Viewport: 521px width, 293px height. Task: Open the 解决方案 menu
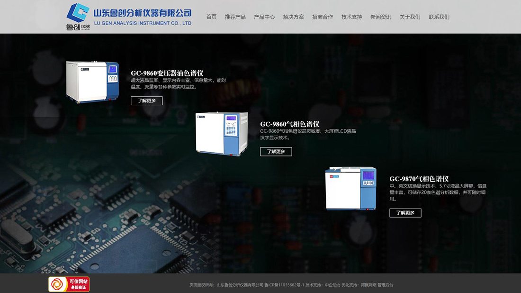click(293, 17)
